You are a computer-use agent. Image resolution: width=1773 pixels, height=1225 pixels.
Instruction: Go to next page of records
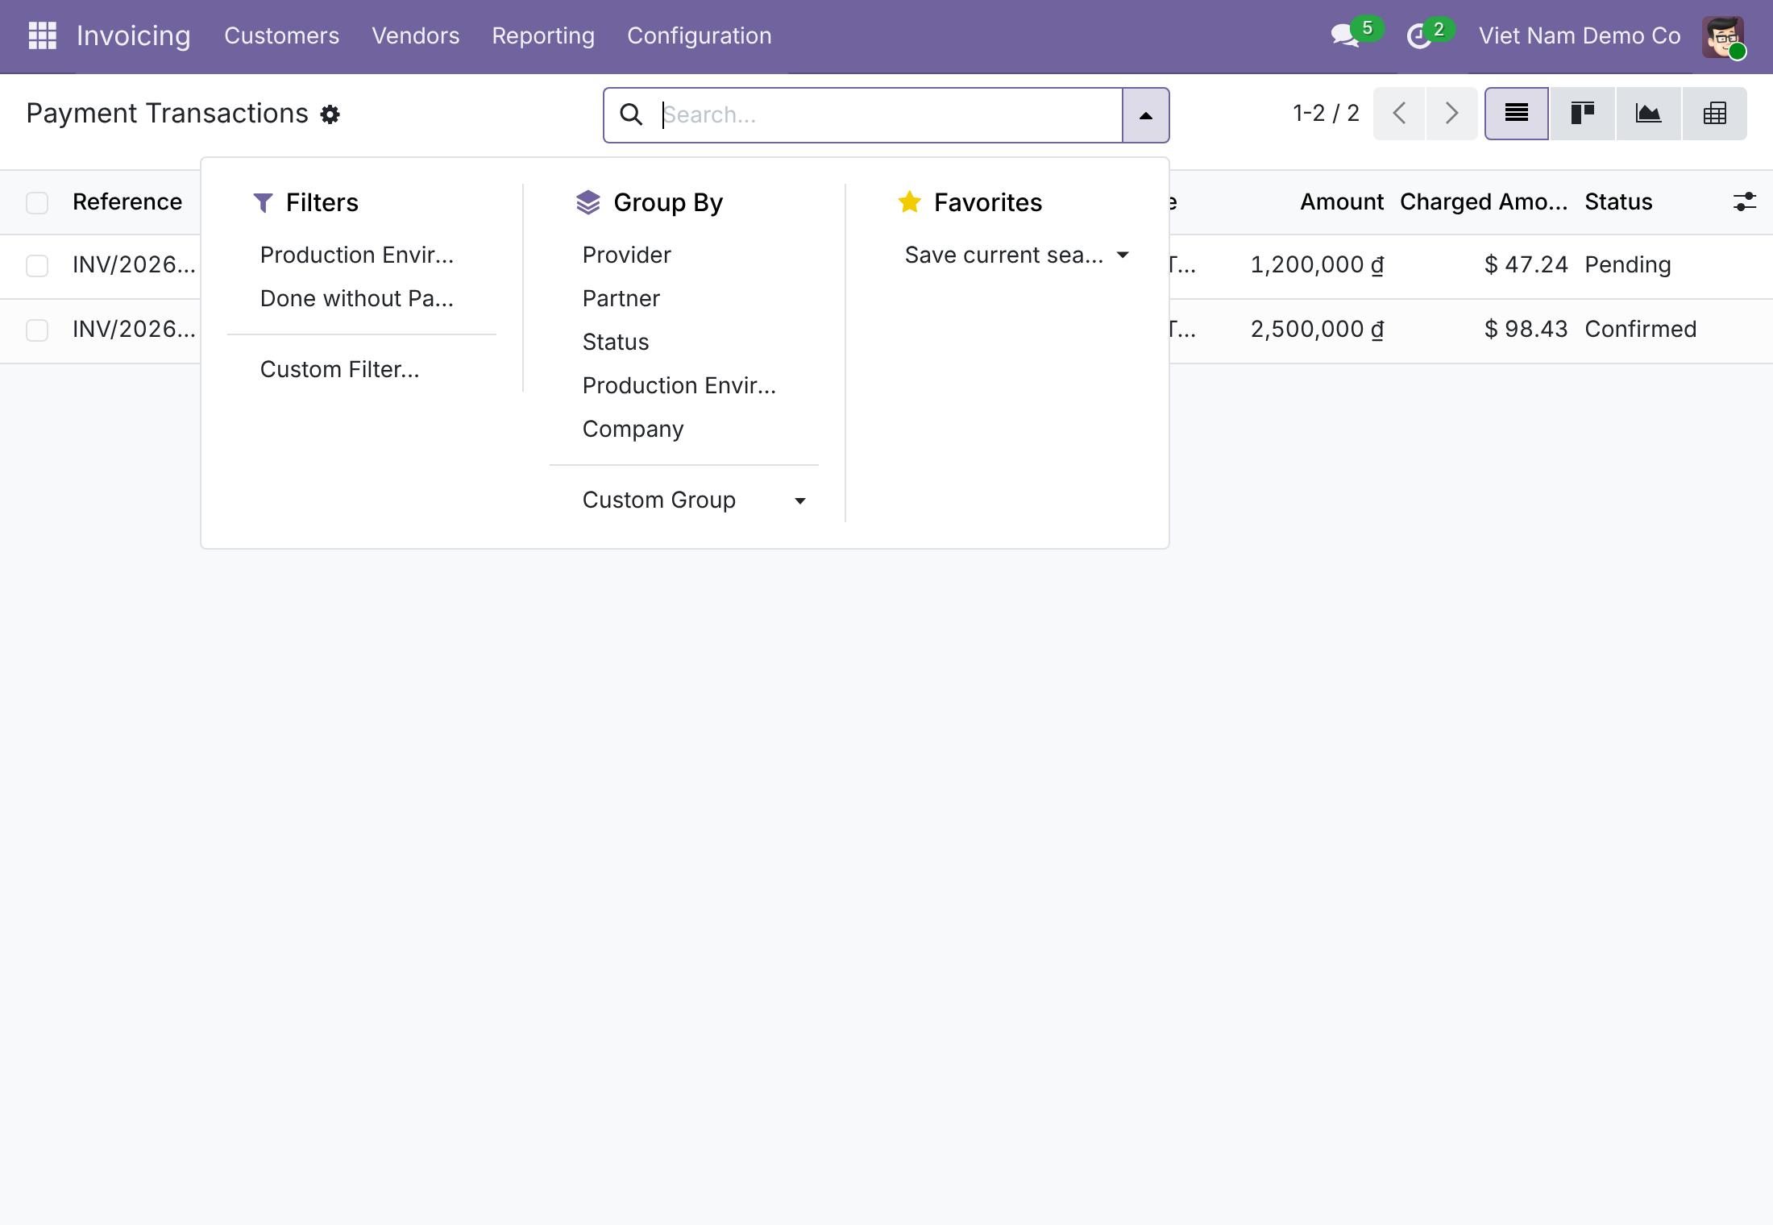coord(1451,114)
